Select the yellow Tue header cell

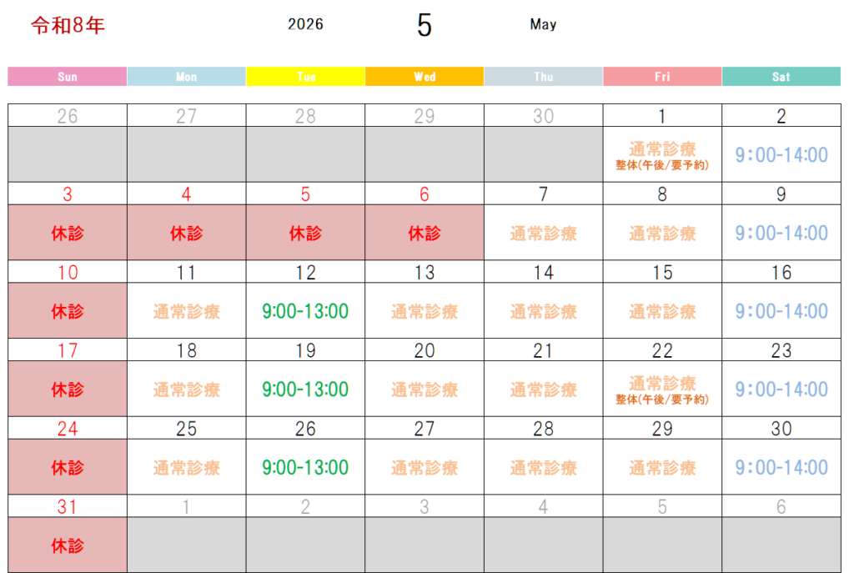coord(306,77)
